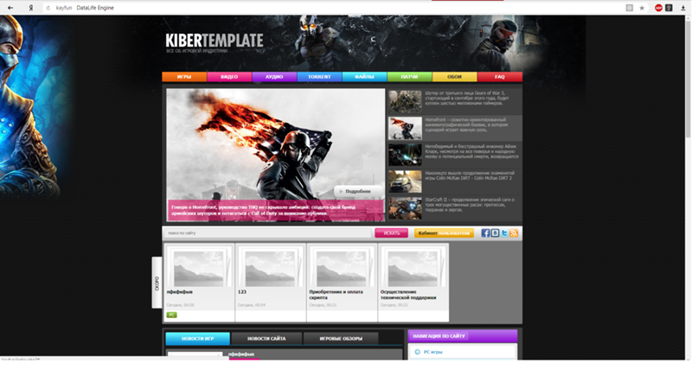The width and height of the screenshot is (692, 389).
Task: Open Осуществление технической поддержки card image
Action: coord(413,267)
